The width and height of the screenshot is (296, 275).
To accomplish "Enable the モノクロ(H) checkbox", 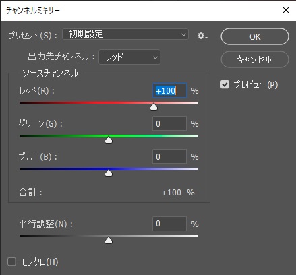I will [11, 262].
